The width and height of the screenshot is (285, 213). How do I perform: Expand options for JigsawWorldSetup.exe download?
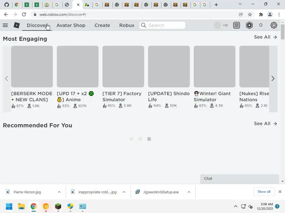[x=189, y=192]
